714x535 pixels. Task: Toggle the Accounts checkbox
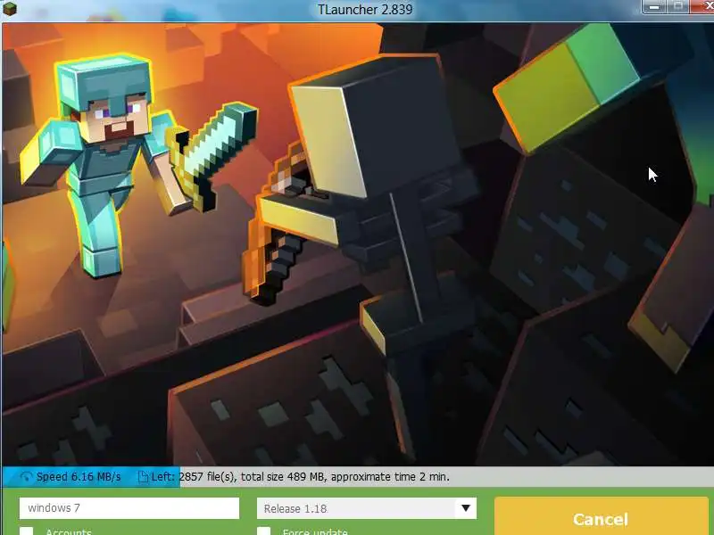click(27, 531)
